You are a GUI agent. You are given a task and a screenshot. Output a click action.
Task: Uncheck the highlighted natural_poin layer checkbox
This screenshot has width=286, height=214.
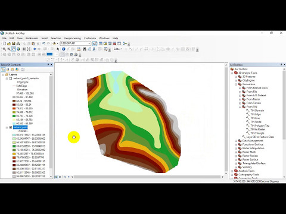11,127
